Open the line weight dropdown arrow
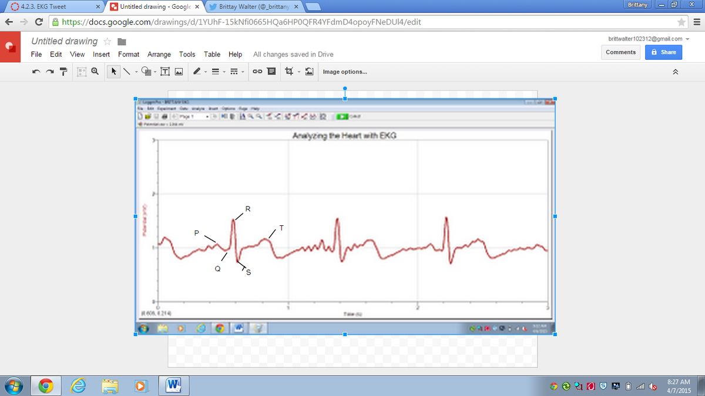This screenshot has width=705, height=396. [x=224, y=72]
